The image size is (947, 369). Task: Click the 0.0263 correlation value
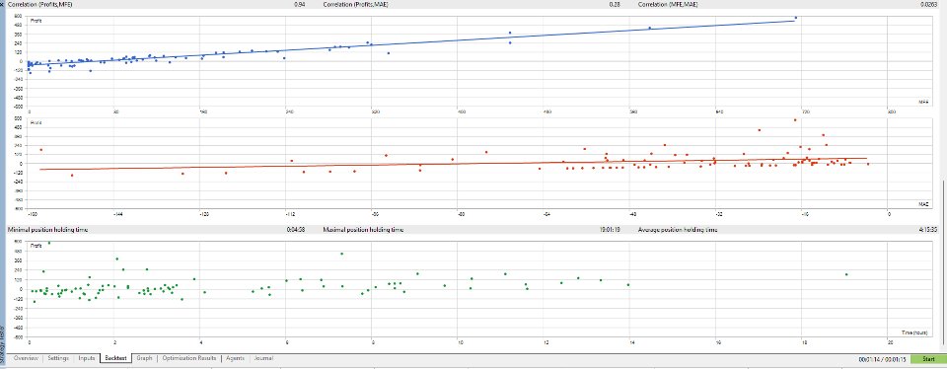[929, 4]
